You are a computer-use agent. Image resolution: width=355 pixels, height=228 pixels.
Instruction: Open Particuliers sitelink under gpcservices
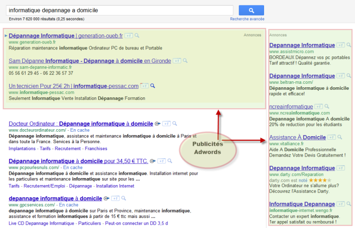[89, 223]
